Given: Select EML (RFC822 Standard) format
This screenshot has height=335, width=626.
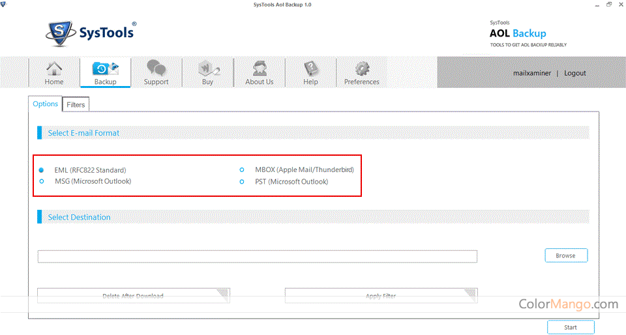Looking at the screenshot, I should [42, 170].
